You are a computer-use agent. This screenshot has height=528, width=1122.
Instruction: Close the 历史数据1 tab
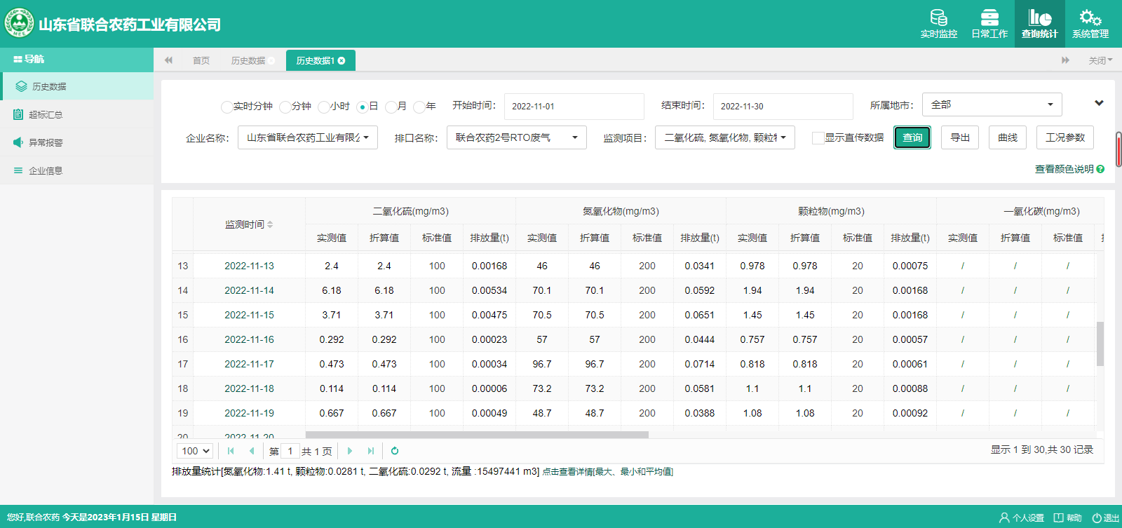pos(342,61)
